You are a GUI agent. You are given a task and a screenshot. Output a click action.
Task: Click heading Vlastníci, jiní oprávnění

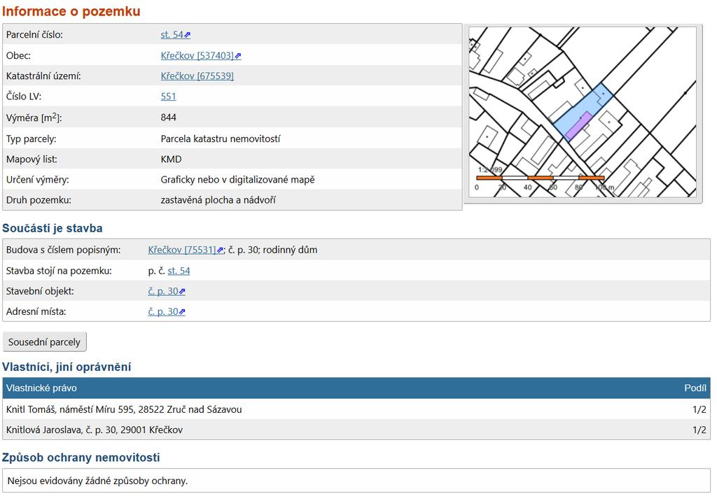[67, 367]
